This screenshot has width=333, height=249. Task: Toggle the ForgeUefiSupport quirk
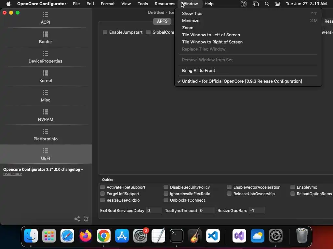pos(102,194)
